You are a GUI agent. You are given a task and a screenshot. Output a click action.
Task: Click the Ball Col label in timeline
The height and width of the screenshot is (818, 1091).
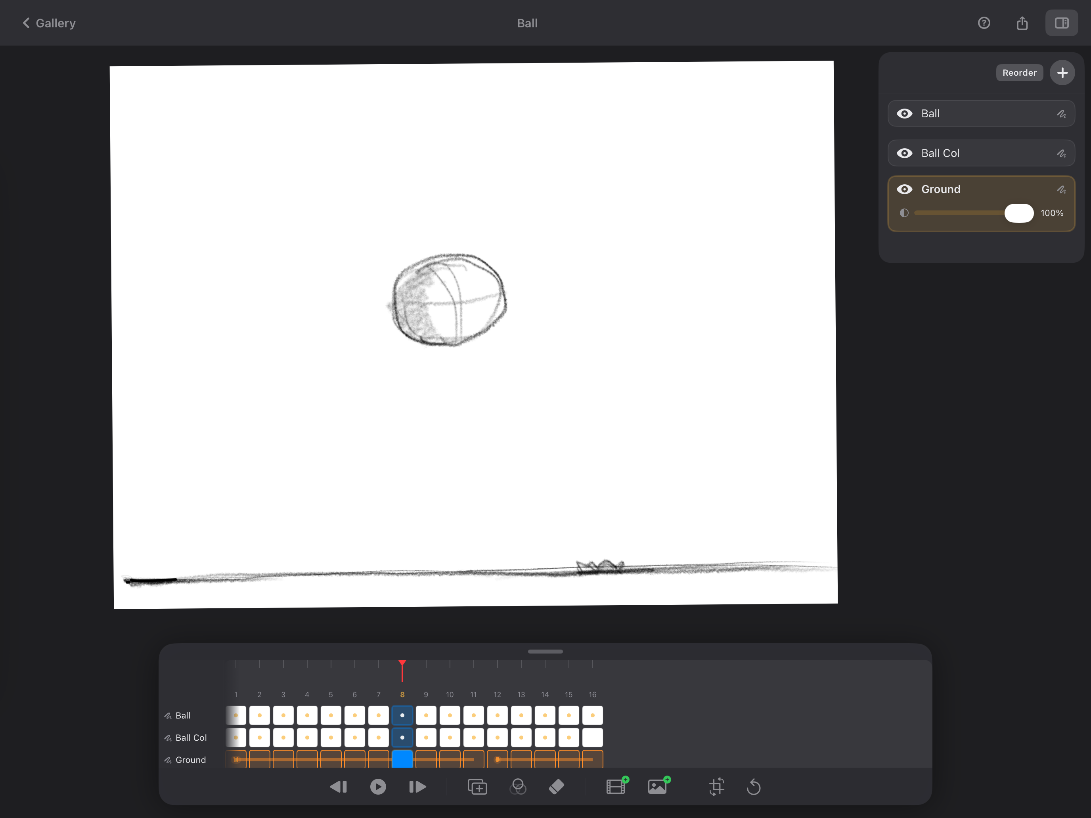pos(191,738)
